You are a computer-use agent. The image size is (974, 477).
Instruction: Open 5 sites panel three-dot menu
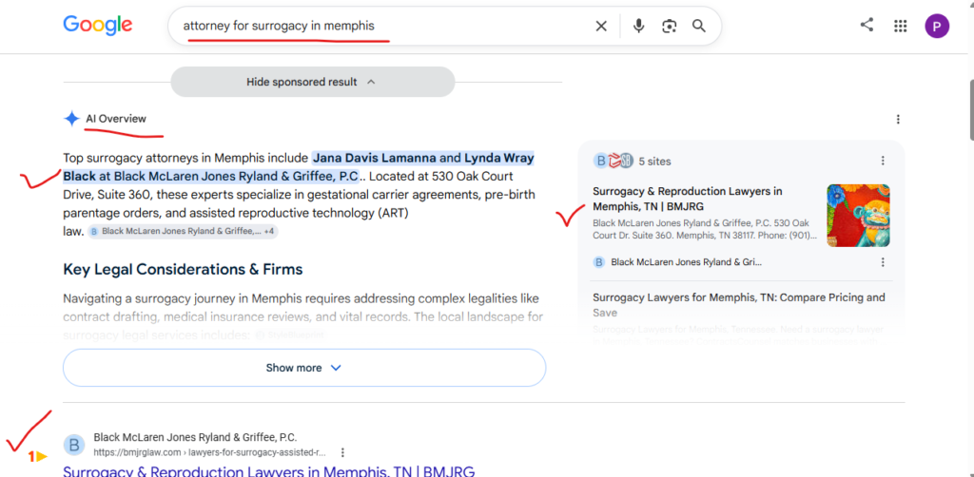pyautogui.click(x=883, y=161)
